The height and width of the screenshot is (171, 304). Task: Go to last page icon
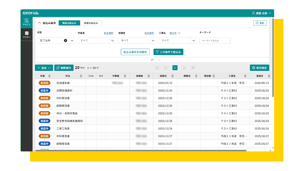pos(192,68)
